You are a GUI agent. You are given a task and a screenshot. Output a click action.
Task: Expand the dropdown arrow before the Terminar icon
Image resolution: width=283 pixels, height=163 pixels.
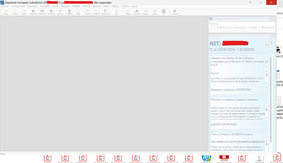169,12
